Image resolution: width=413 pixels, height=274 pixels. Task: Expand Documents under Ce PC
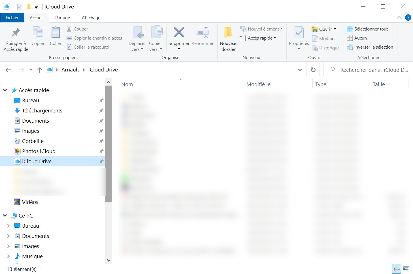(8, 236)
